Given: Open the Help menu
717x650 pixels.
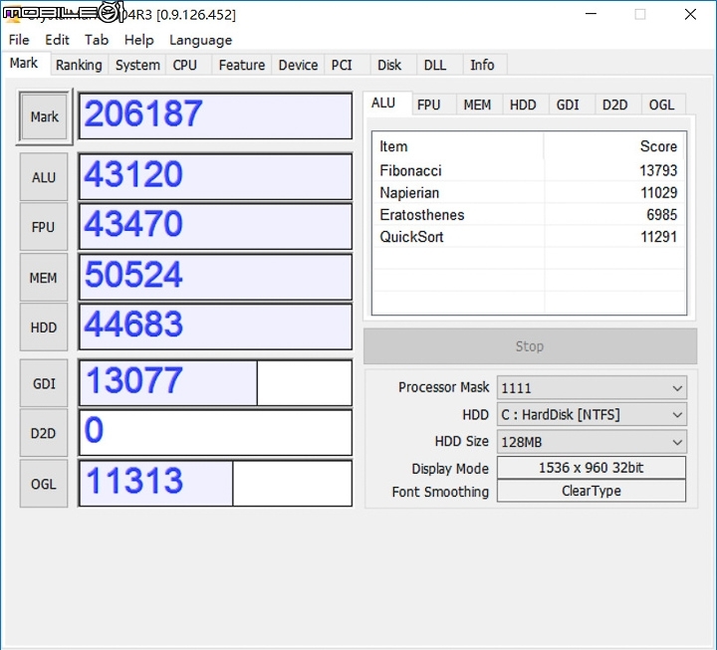Looking at the screenshot, I should [138, 40].
